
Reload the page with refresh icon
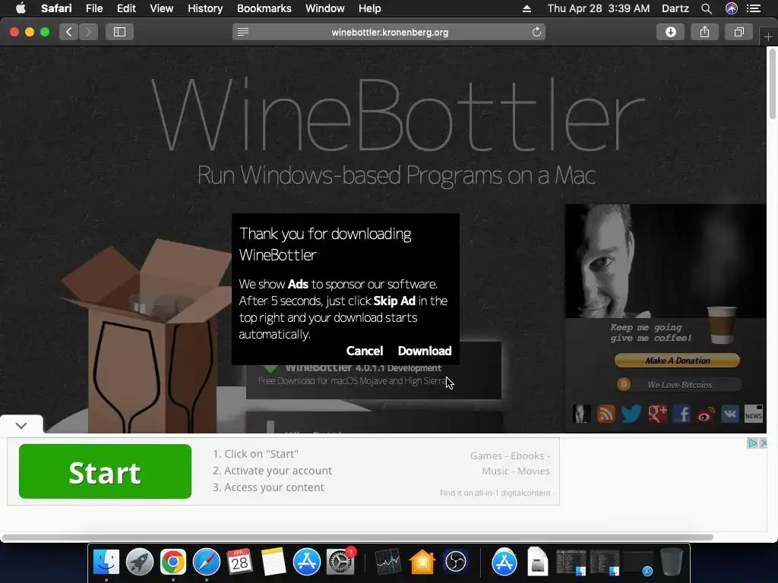pyautogui.click(x=536, y=32)
